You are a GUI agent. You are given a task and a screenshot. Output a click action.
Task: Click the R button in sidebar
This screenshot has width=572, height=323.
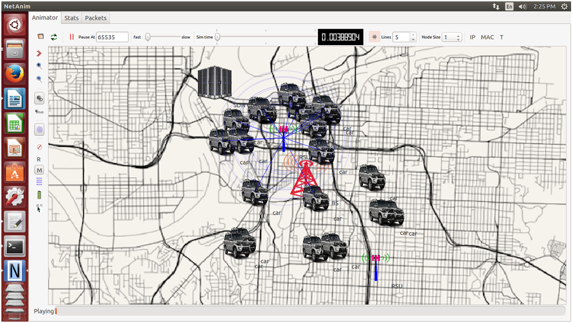pyautogui.click(x=39, y=159)
